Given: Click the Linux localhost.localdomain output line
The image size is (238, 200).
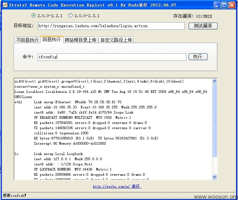Looking at the screenshot, I should coord(111,92).
